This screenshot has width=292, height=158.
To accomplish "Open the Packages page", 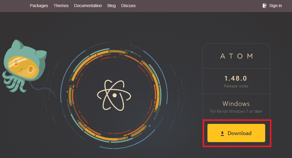I will point(39,6).
